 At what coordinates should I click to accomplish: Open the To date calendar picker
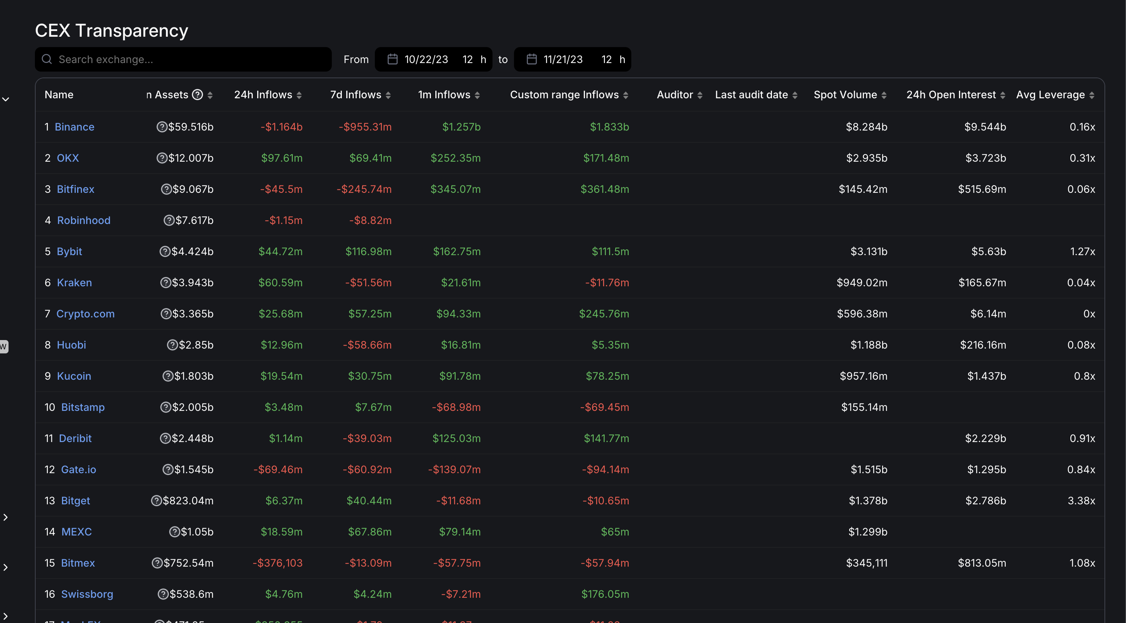click(531, 59)
